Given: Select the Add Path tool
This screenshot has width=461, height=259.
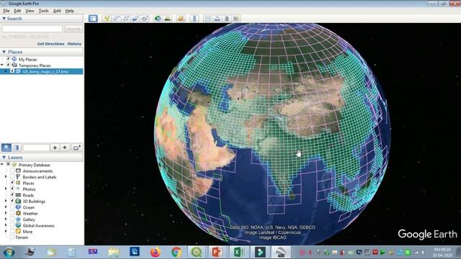Looking at the screenshot, I should pyautogui.click(x=125, y=19).
